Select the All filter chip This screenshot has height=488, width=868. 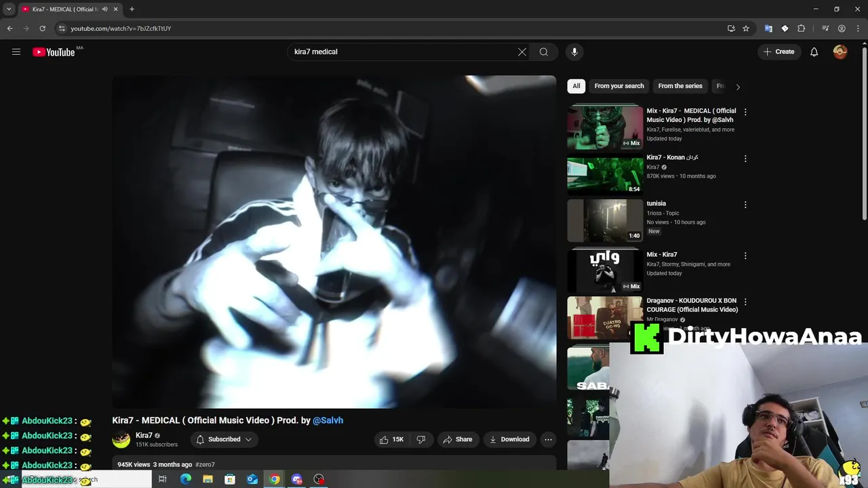click(576, 86)
